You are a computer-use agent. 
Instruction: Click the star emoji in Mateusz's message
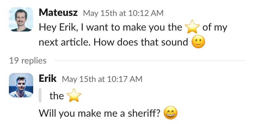[192, 28]
